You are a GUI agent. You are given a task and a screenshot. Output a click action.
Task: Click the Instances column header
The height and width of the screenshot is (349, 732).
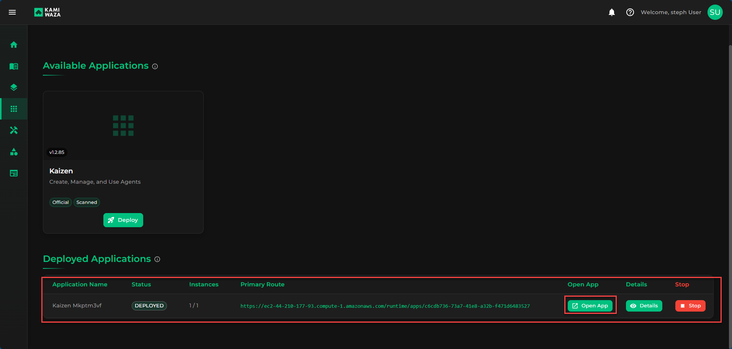204,284
